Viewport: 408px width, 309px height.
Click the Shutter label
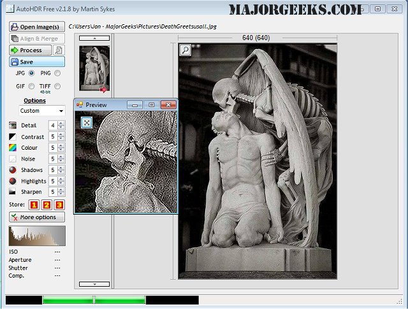18,268
